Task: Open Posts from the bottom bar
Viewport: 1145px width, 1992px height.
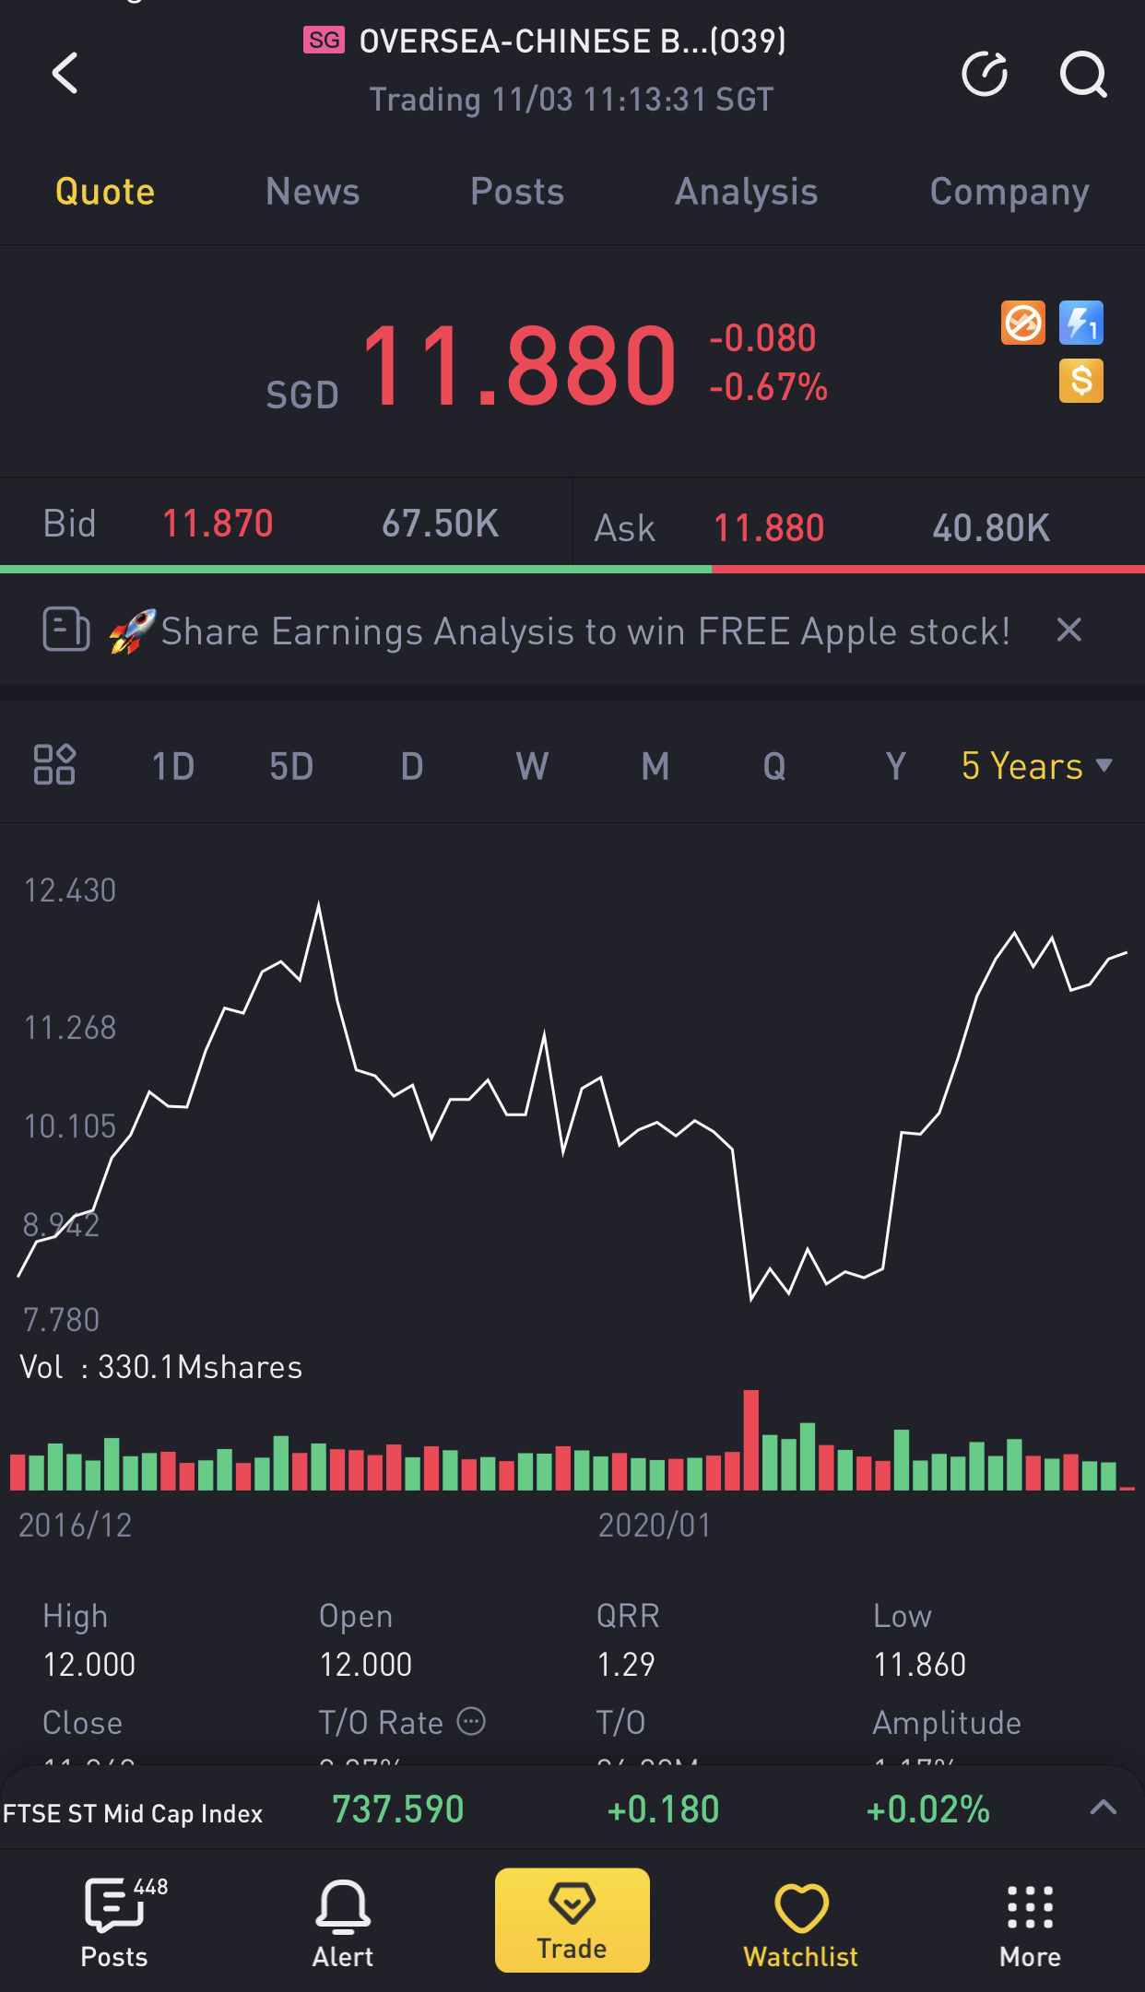Action: pyautogui.click(x=114, y=1922)
